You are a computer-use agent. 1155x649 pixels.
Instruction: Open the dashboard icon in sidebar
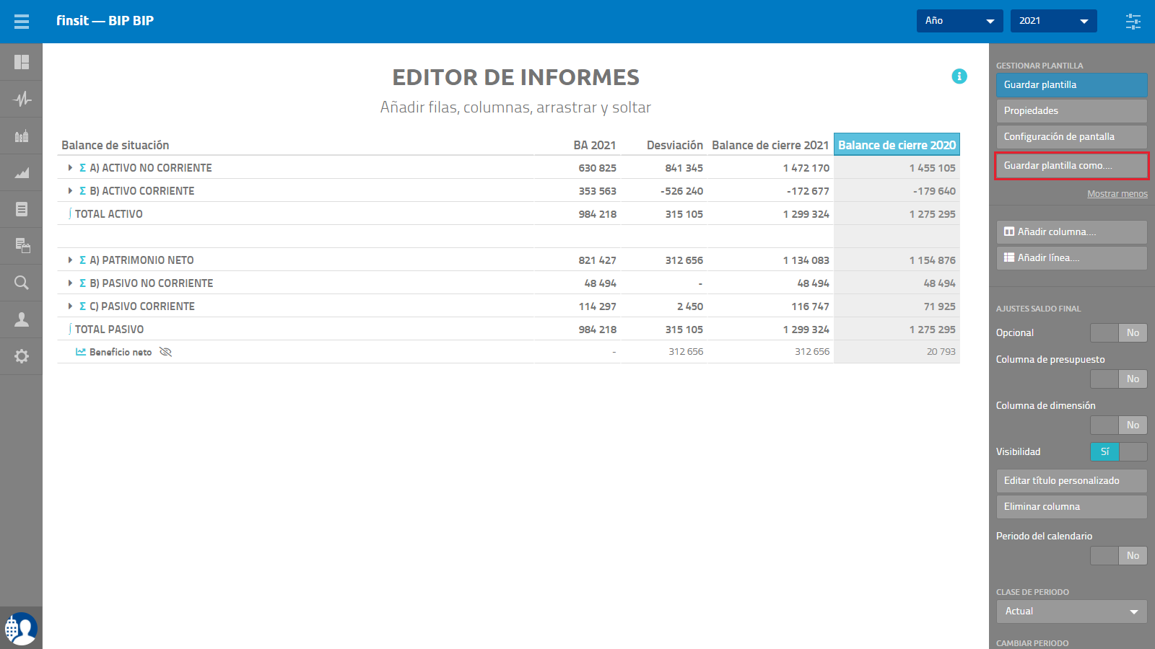coord(22,62)
